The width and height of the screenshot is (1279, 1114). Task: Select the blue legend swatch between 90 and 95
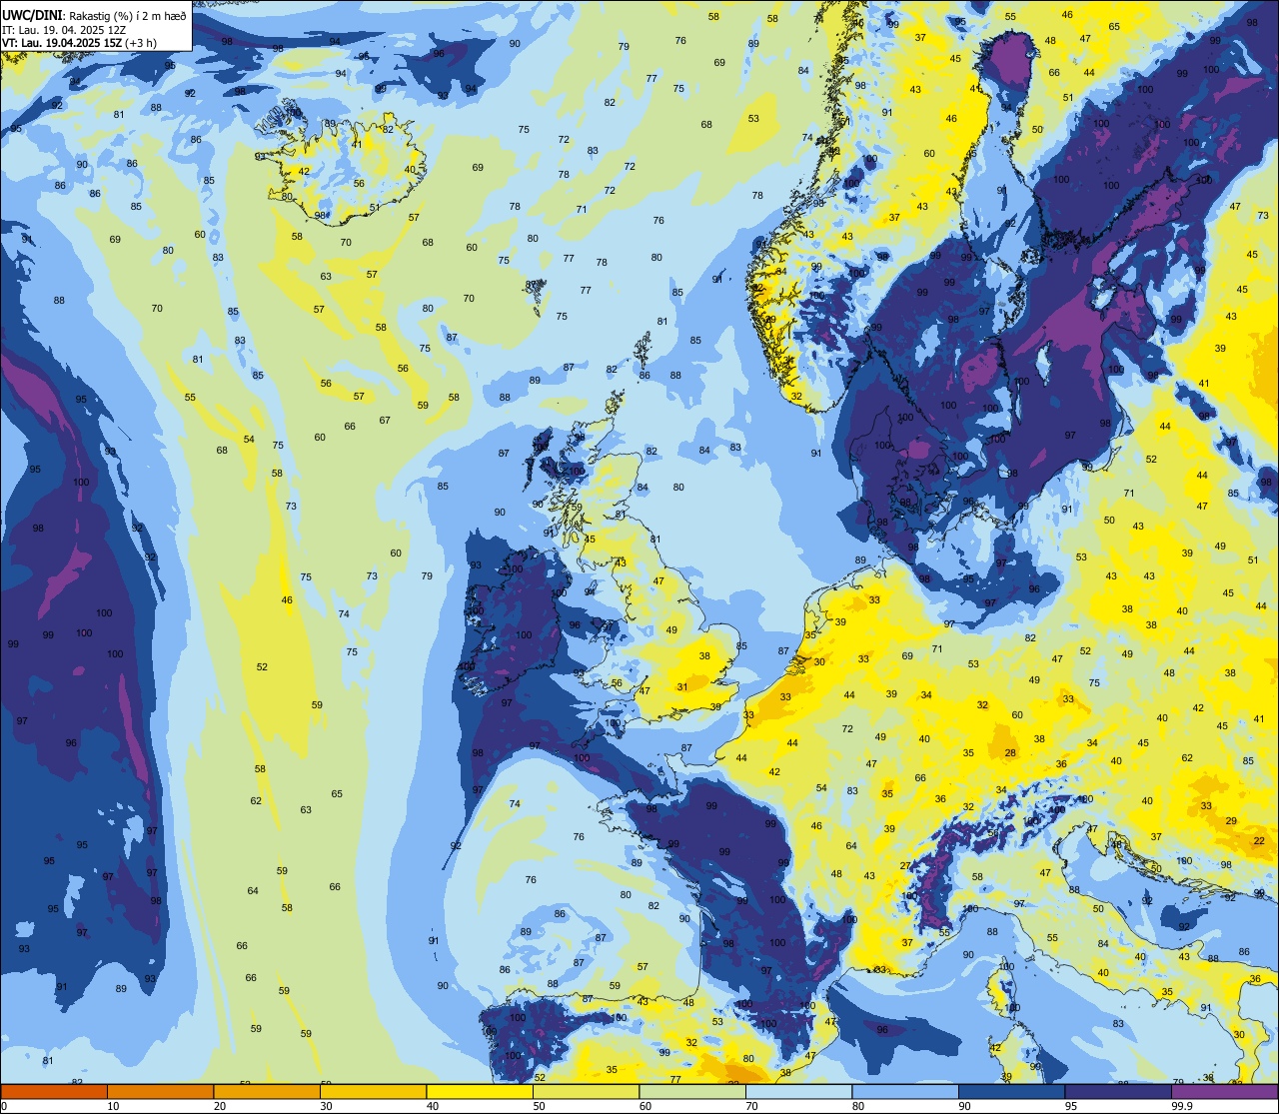[x=1011, y=1091]
